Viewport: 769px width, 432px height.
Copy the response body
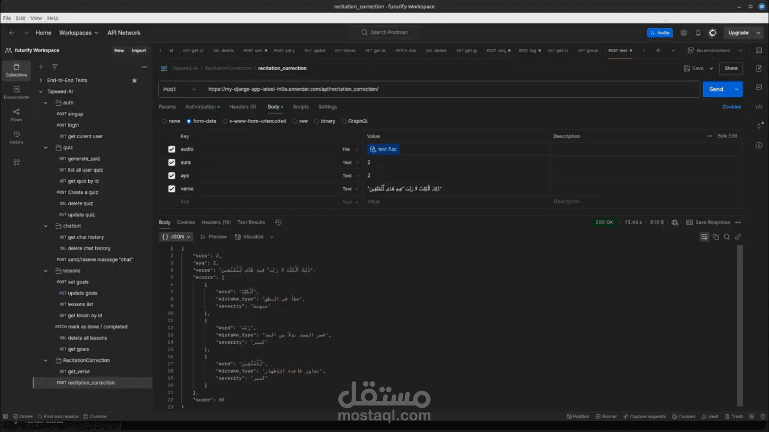[716, 237]
